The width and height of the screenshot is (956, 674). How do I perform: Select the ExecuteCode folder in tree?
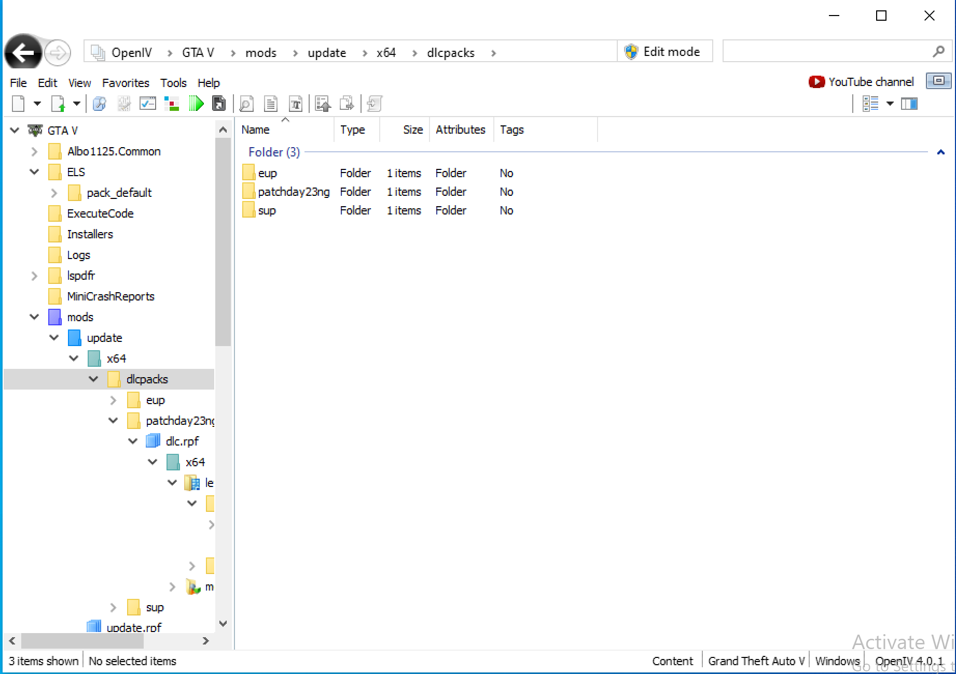click(100, 213)
